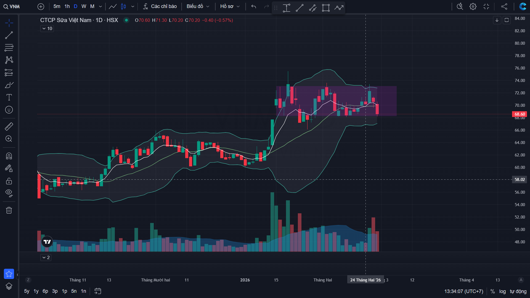Select the trend line drawing tool

click(9, 35)
